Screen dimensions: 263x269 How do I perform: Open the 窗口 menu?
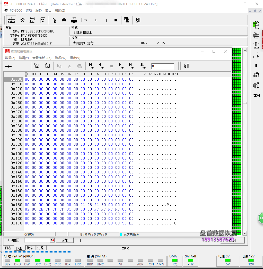click(48, 11)
